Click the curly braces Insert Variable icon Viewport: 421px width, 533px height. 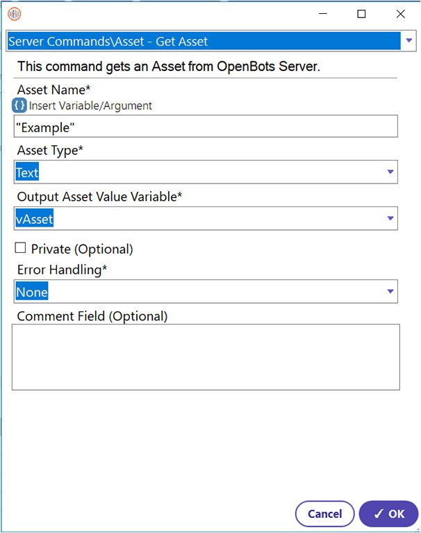click(x=19, y=106)
